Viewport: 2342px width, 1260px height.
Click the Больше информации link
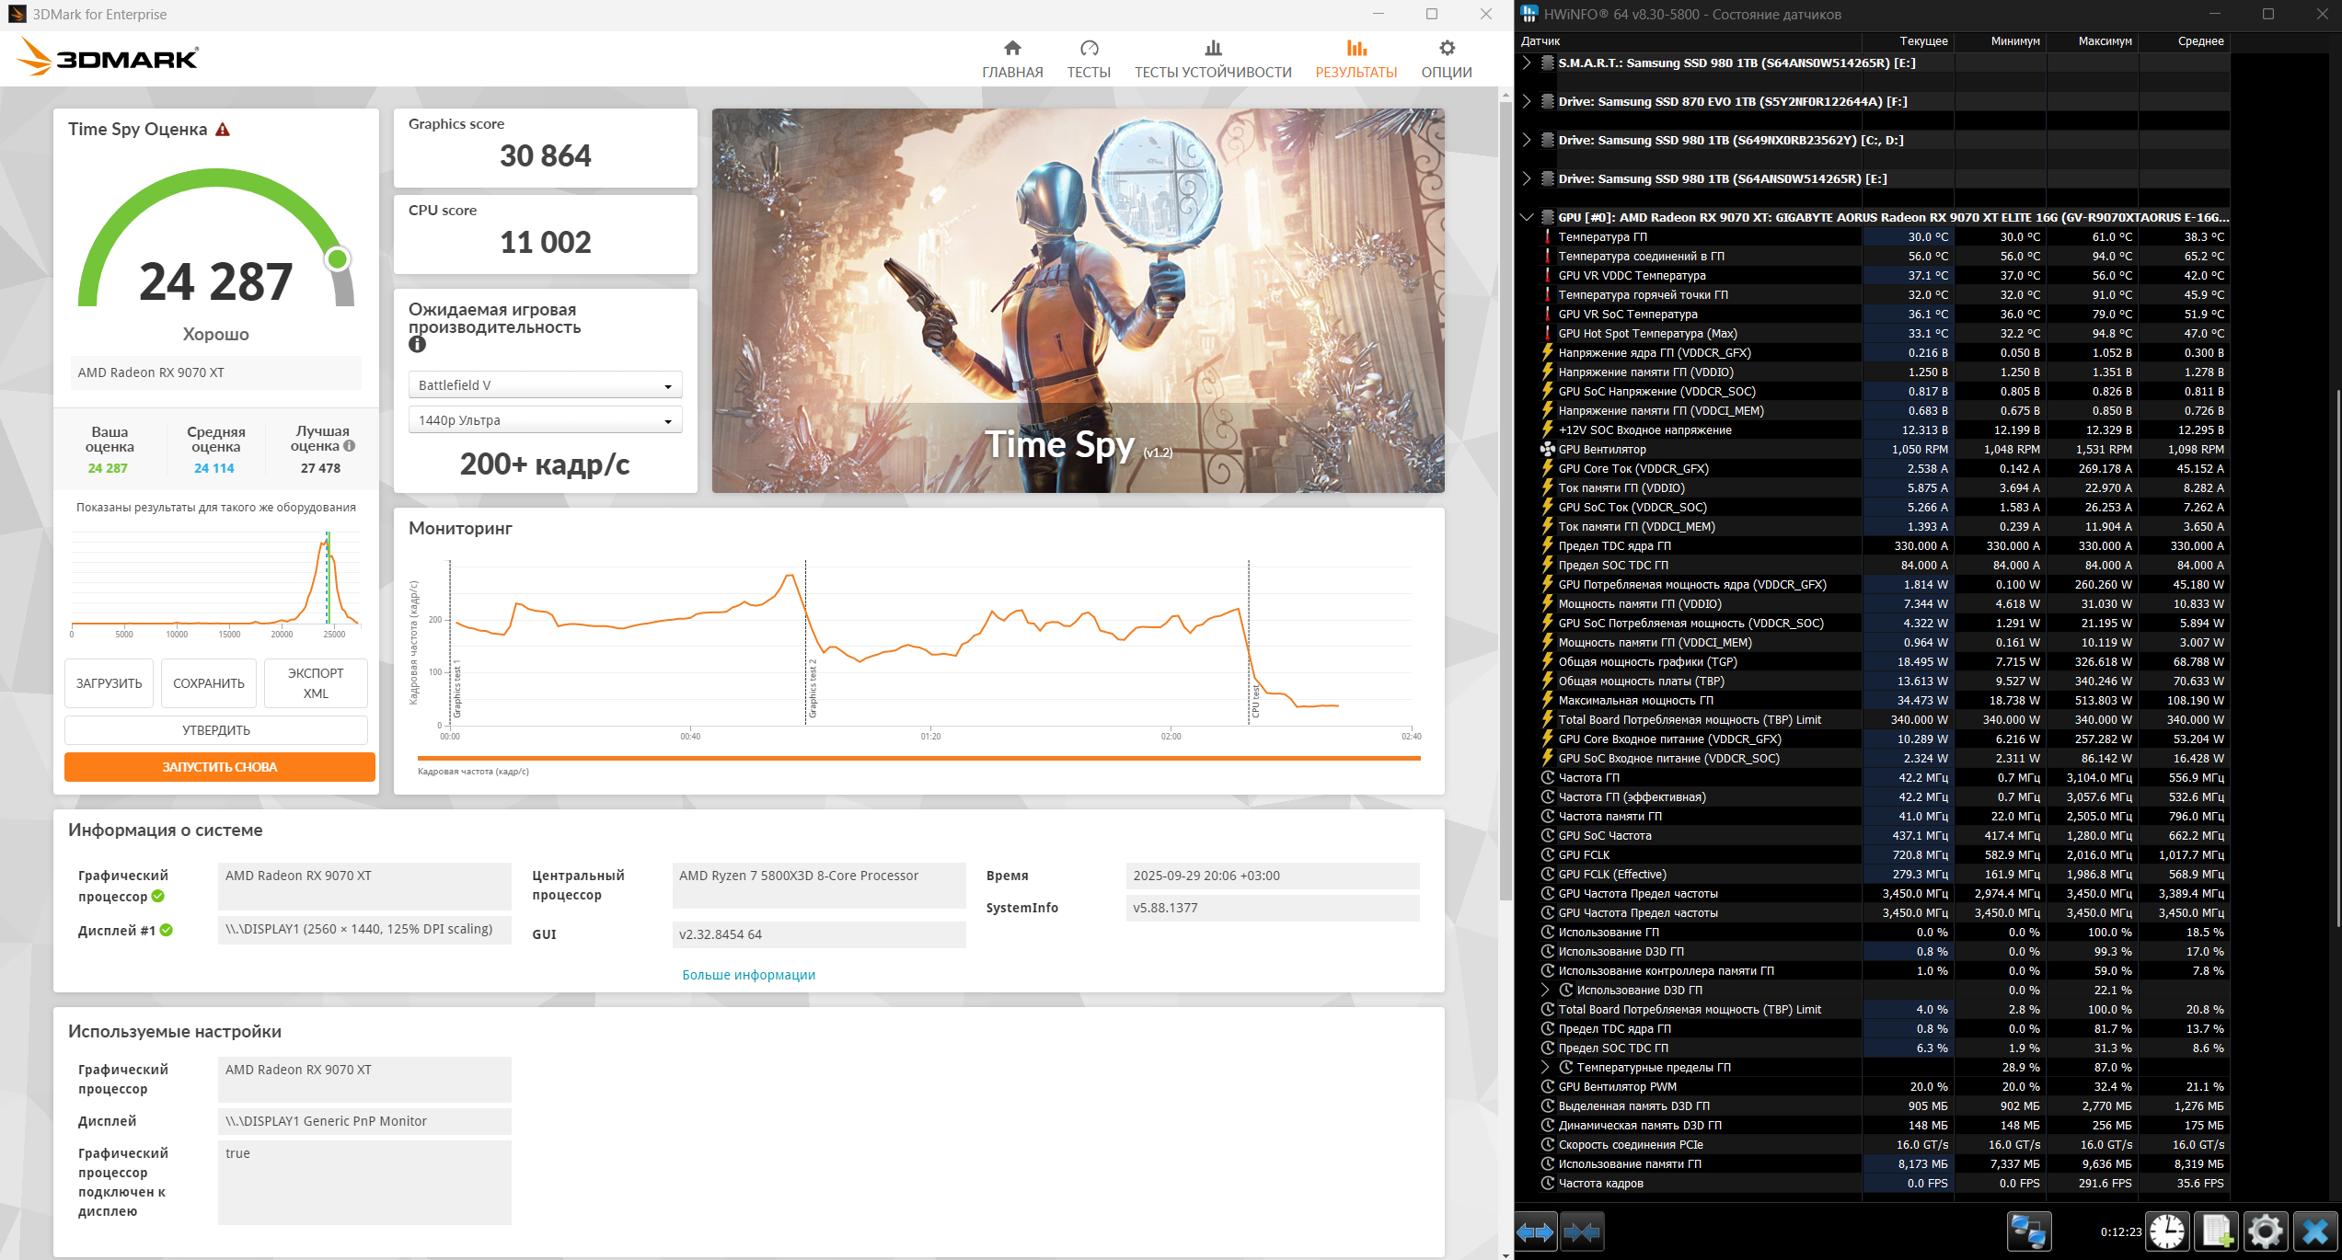pos(748,975)
